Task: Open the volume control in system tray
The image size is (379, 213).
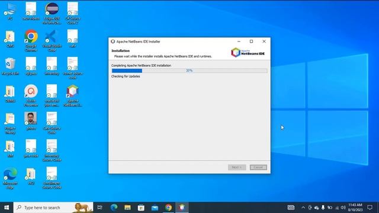Action: pos(343,208)
